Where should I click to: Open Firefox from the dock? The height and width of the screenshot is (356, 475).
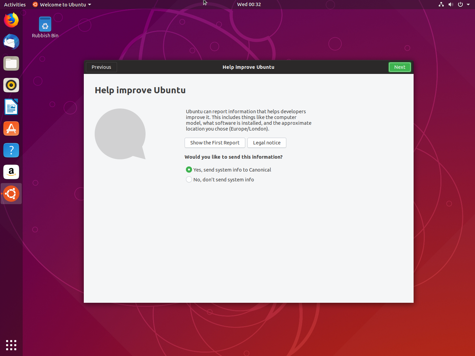[x=11, y=20]
